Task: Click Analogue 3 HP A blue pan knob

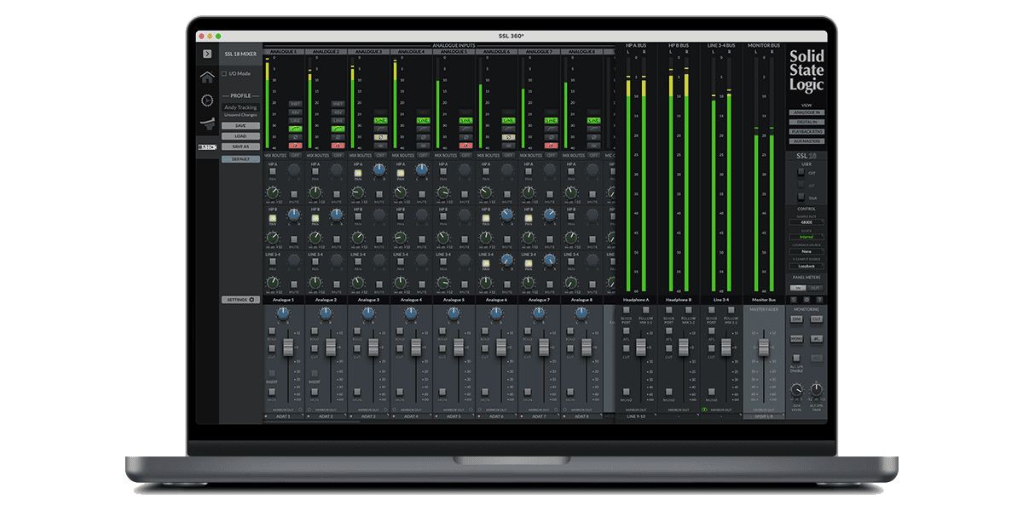Action: click(x=379, y=169)
